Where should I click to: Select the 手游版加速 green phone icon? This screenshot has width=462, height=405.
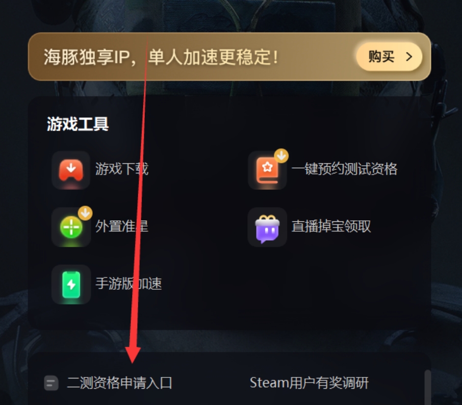pos(71,285)
